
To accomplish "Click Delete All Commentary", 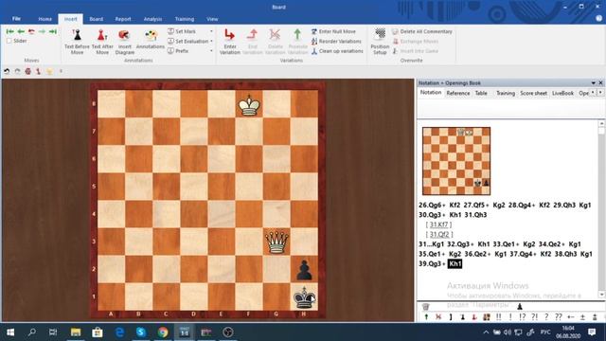I will 422,31.
